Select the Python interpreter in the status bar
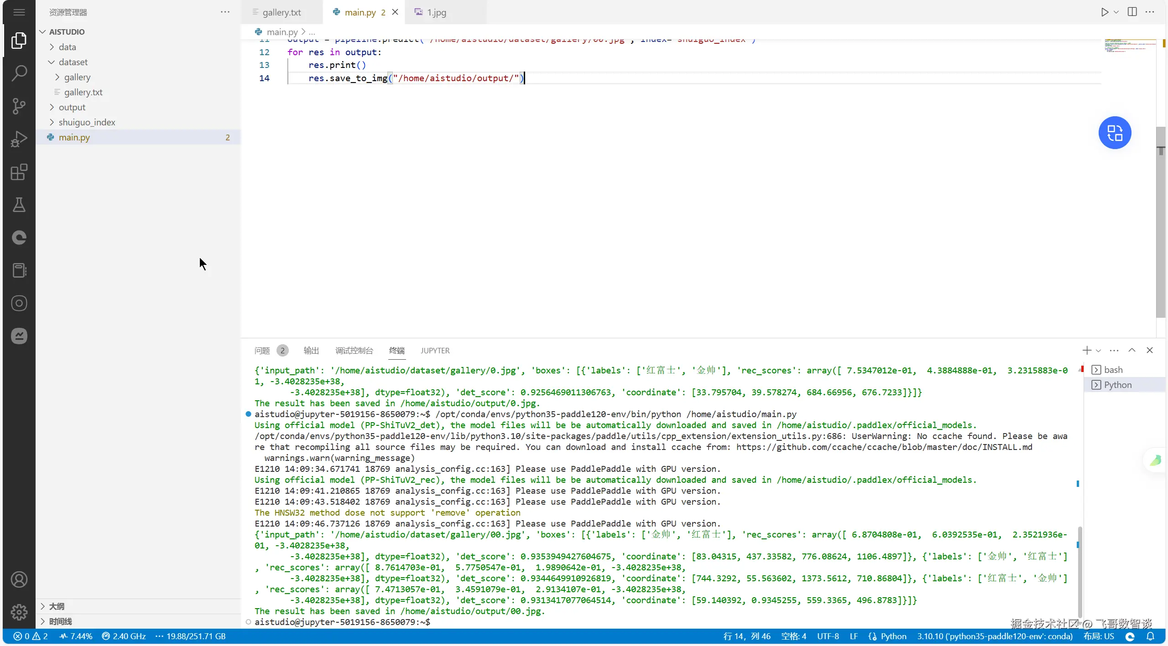Image resolution: width=1168 pixels, height=646 pixels. (x=995, y=636)
